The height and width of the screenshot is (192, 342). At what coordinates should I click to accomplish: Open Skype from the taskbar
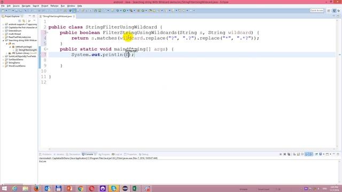pyautogui.click(x=113, y=188)
